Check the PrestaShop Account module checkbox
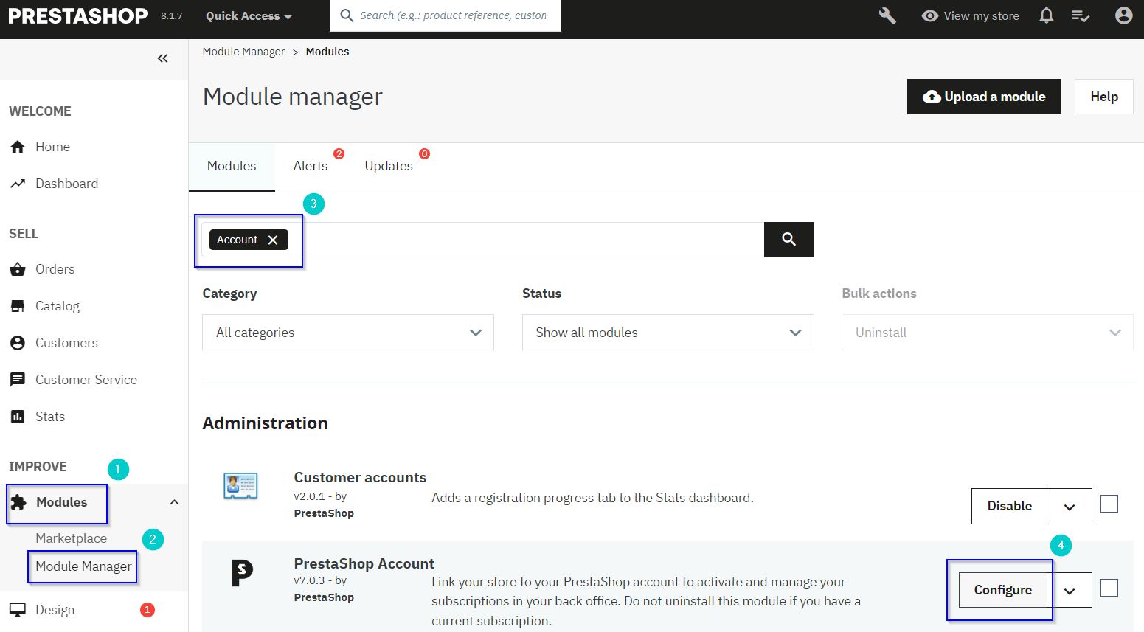This screenshot has height=632, width=1144. [1109, 588]
